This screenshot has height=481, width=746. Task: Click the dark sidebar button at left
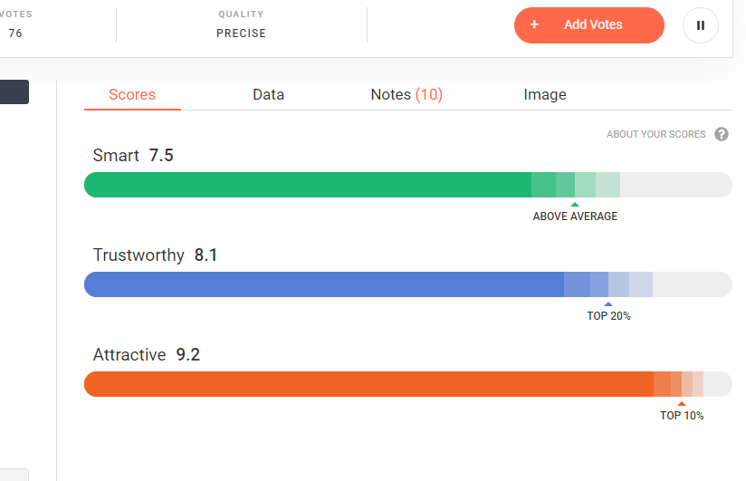[x=14, y=91]
